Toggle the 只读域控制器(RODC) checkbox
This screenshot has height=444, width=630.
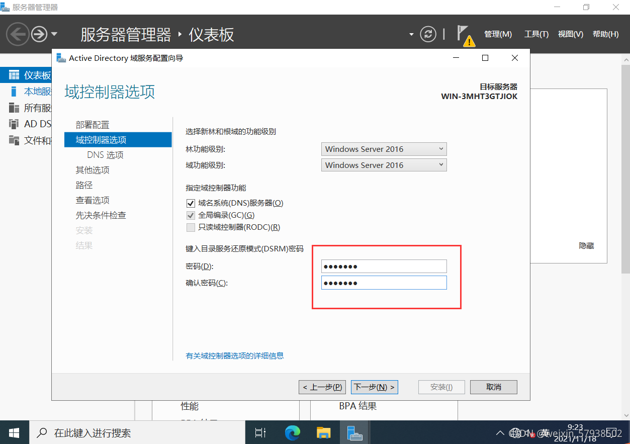[191, 227]
